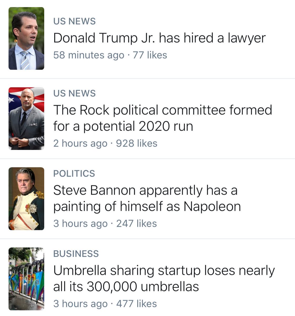Open the Steve Bannon Napoleon painting headline
This screenshot has height=316, width=295.
pos(147,198)
